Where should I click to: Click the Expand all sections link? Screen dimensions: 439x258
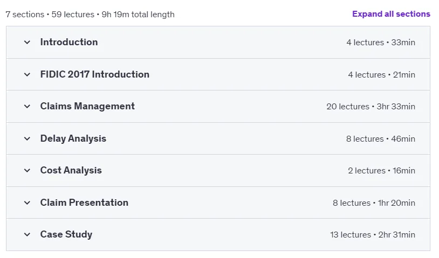click(x=391, y=14)
